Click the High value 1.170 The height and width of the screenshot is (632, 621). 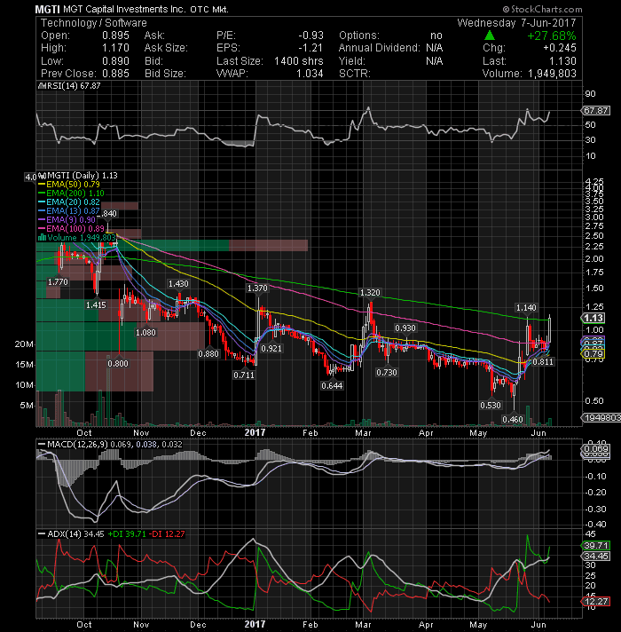(115, 48)
